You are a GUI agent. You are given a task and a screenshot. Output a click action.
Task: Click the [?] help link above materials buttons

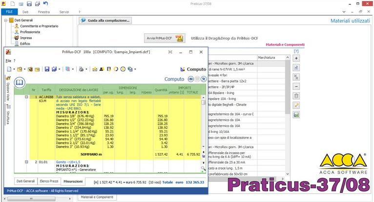coord(296,51)
